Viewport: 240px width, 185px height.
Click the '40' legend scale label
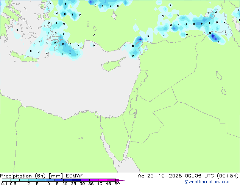[100, 183]
